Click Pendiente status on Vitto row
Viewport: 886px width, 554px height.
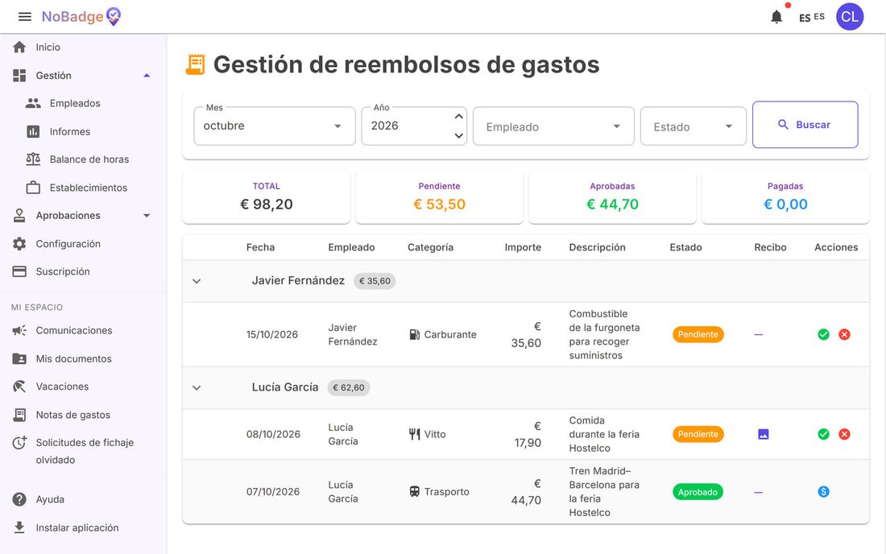(x=698, y=434)
